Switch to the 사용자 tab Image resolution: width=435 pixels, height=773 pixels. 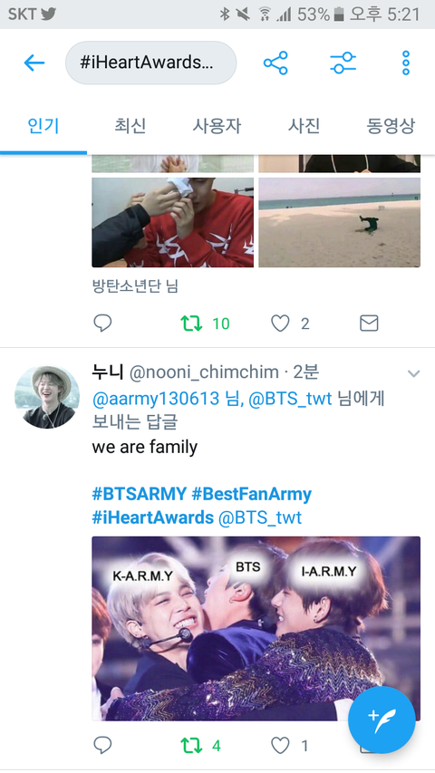(x=217, y=126)
